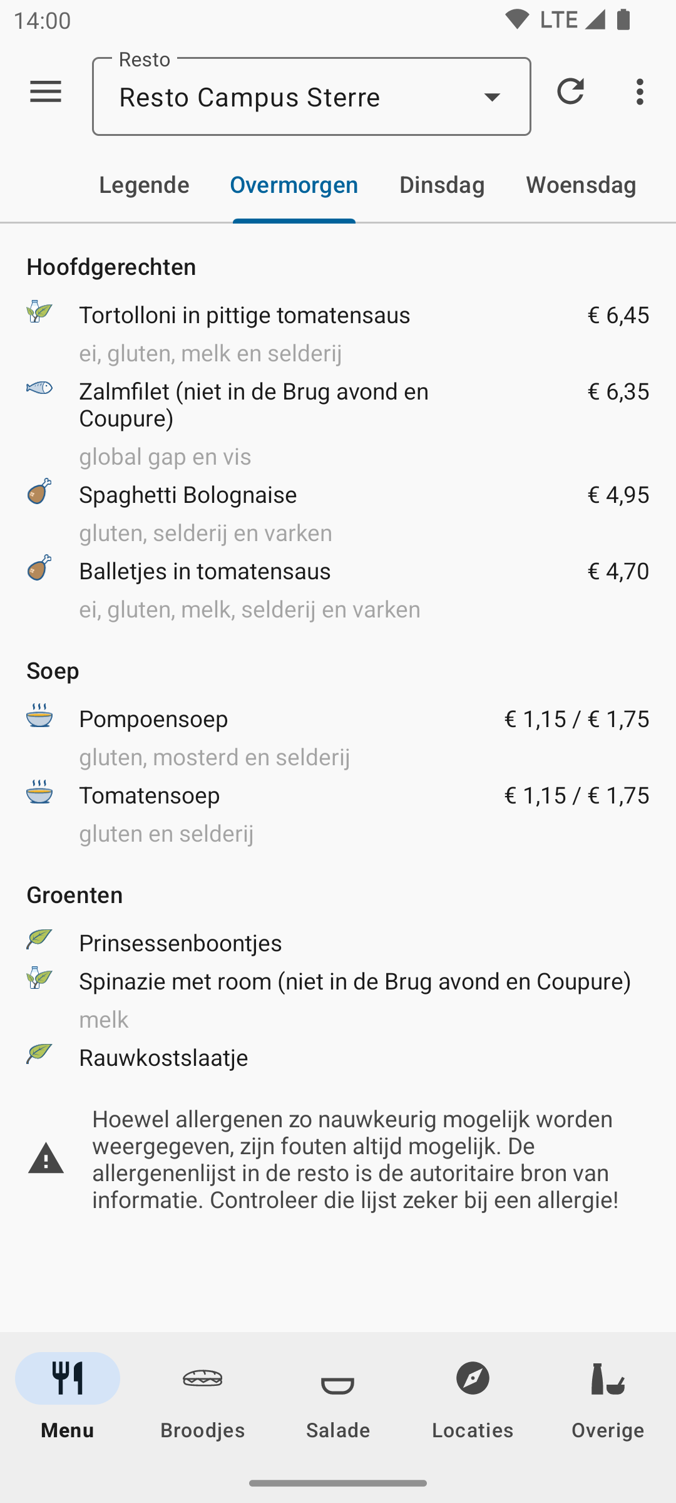Refresh the resto menu
The width and height of the screenshot is (676, 1503).
(x=570, y=92)
